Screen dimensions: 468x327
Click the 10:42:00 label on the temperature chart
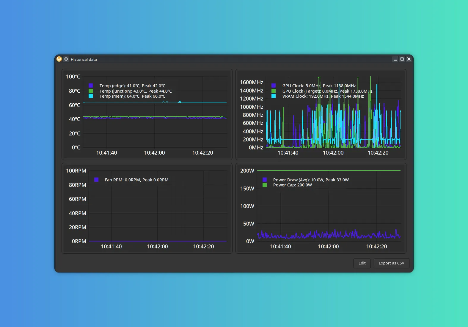154,153
